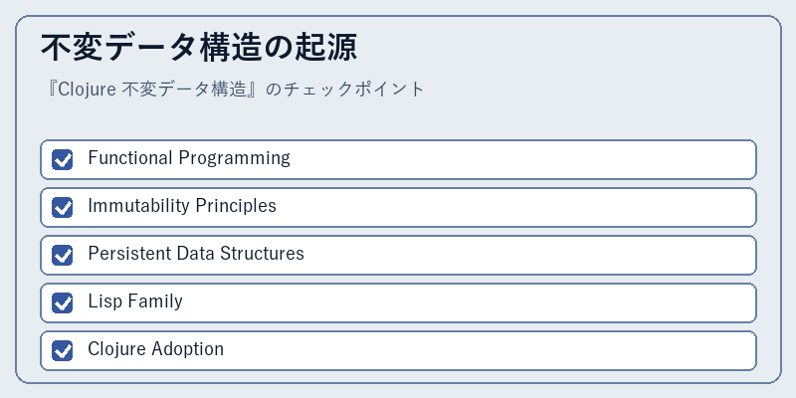Click blank space in the Clojure Adoption row

[490, 350]
